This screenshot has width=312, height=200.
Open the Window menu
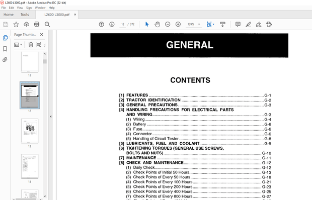pos(40,8)
